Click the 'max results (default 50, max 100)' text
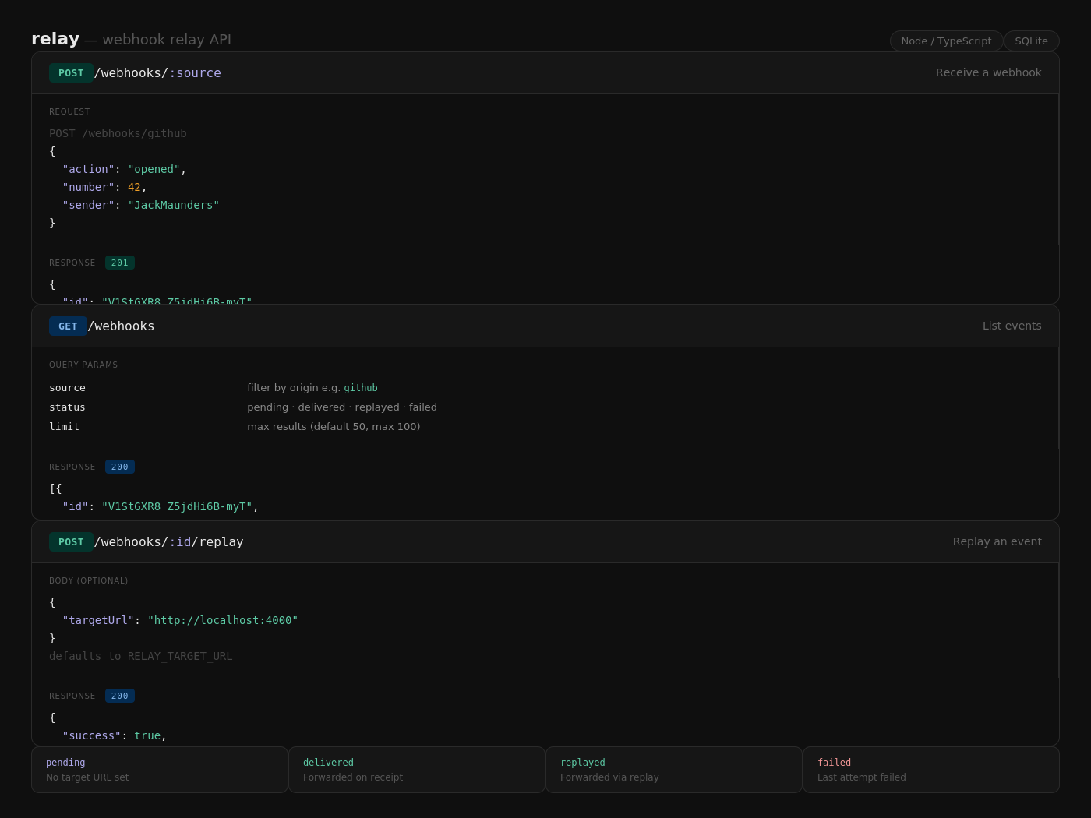 click(334, 427)
